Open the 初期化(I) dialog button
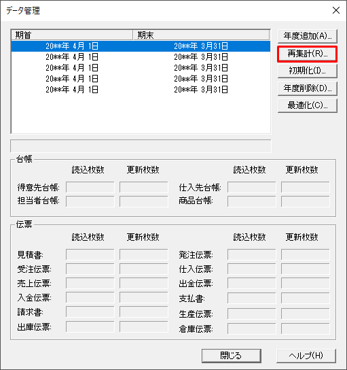The image size is (347, 370). [x=308, y=71]
